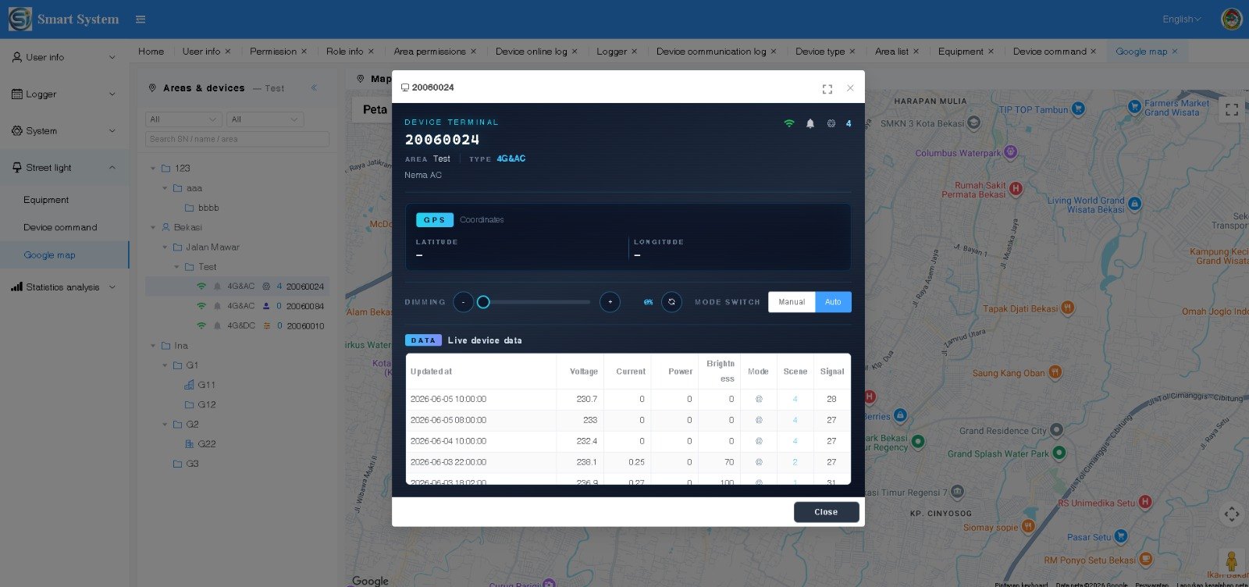Select G11 building node
Screen dimensions: 1249x587
(206, 385)
